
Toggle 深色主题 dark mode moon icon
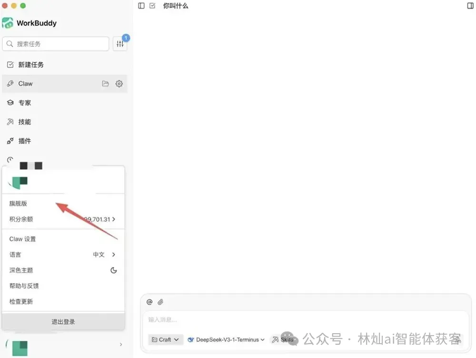[x=114, y=270]
